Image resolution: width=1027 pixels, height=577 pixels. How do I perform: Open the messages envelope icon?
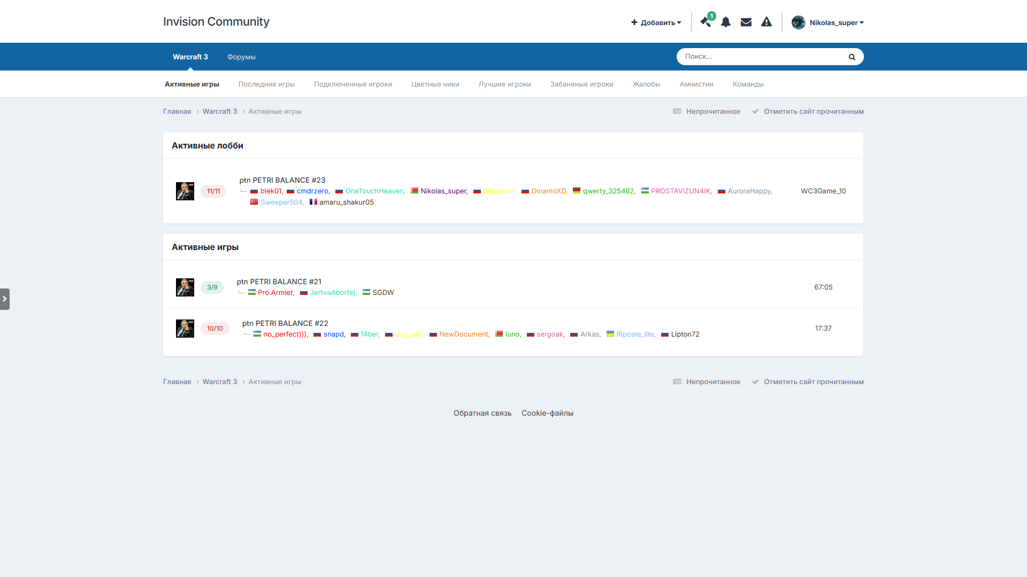(746, 22)
